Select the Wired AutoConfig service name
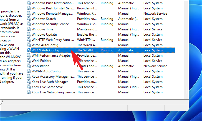202x121 pixels. pos(45,45)
